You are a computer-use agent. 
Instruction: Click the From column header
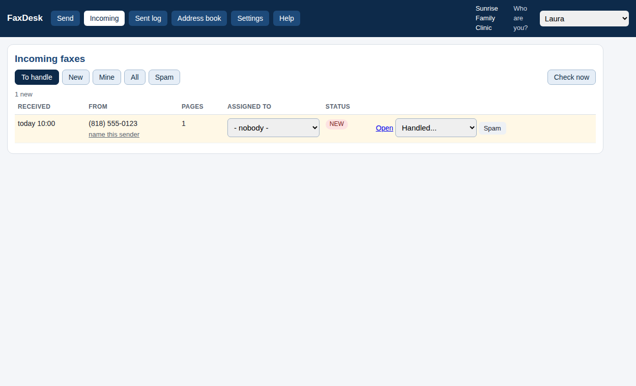98,107
